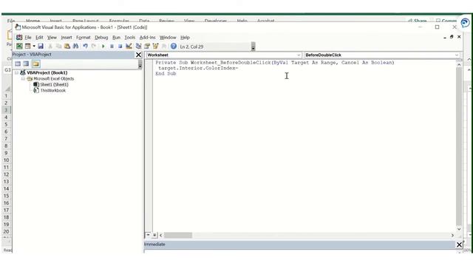Click the View Object icon in Project panel
The height and width of the screenshot is (266, 473).
[x=27, y=64]
